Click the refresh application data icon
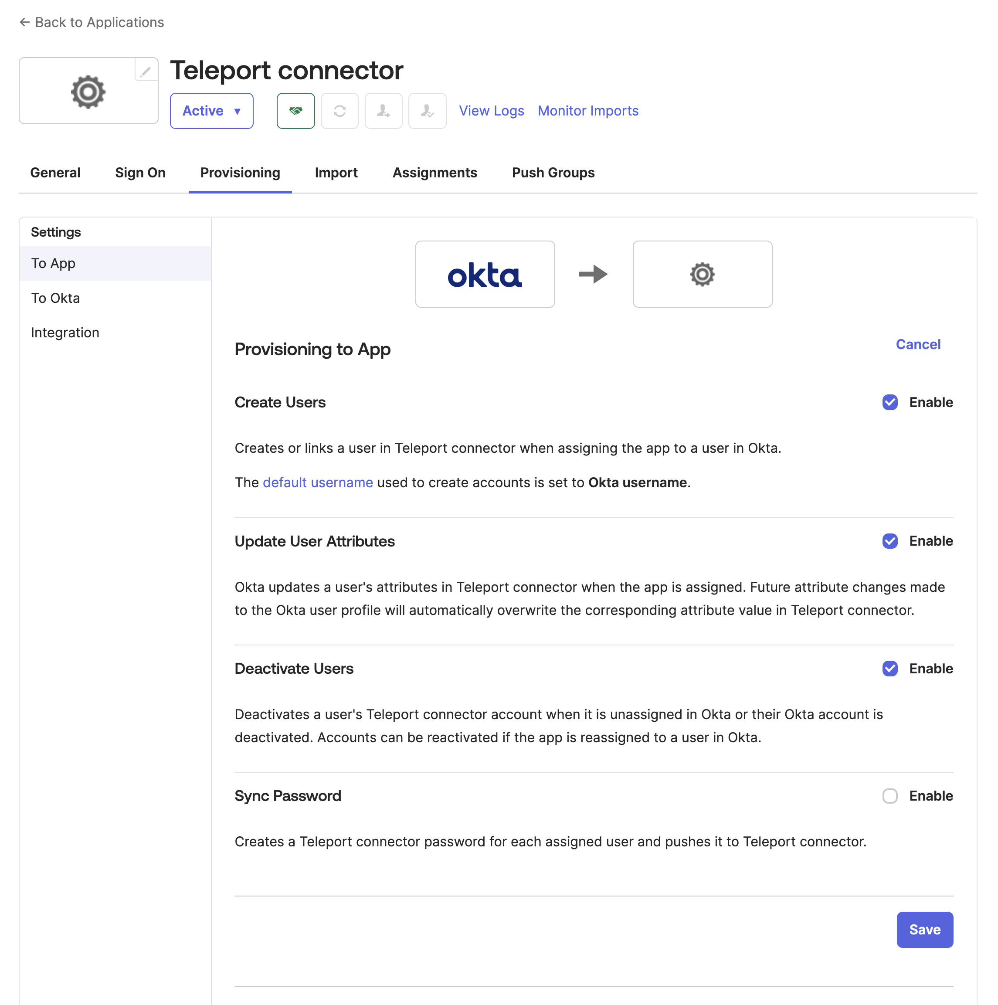The image size is (998, 1005). 339,110
